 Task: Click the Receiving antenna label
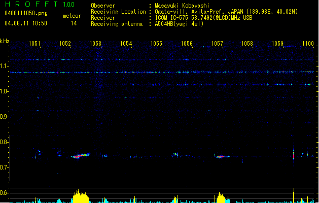pos(117,24)
